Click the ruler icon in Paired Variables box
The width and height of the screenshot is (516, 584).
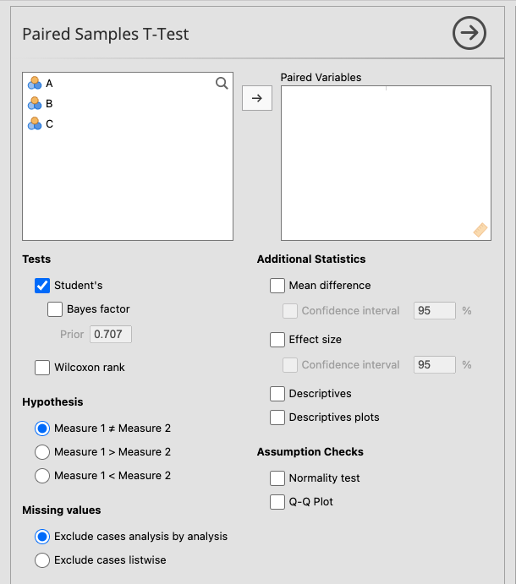[480, 230]
